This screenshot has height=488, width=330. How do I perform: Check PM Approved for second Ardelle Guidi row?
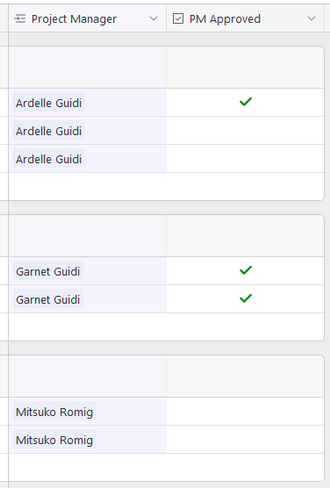tap(246, 131)
